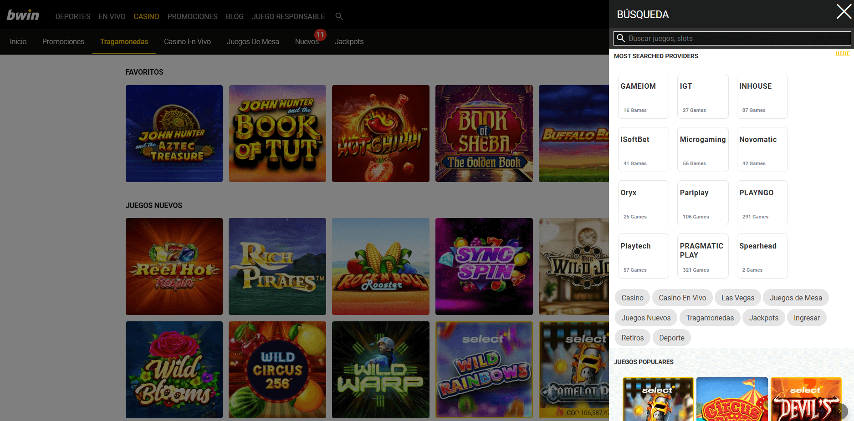Screen dimensions: 854x421
Task: Click the Deporte tag
Action: [672, 338]
